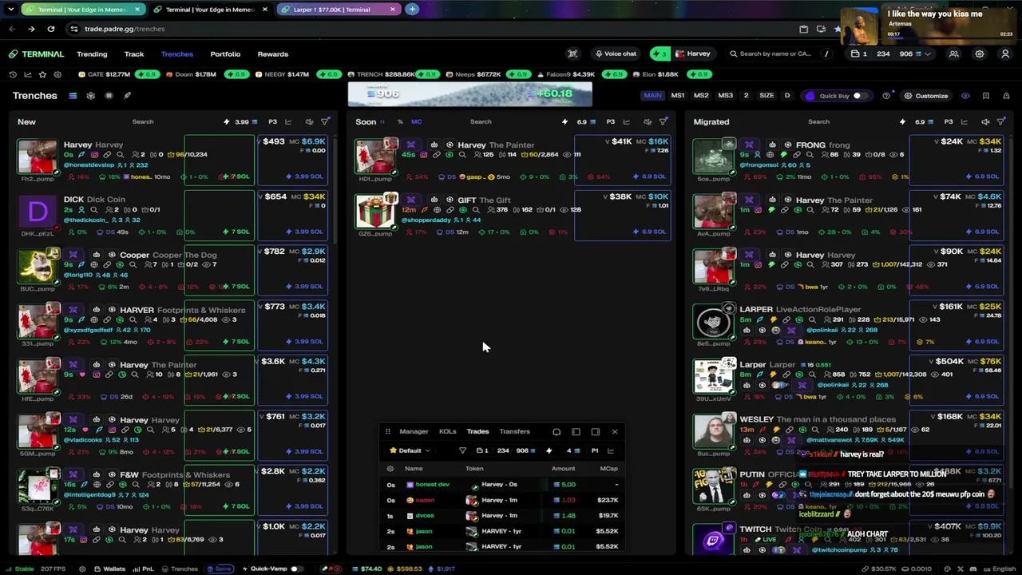Viewport: 1022px width, 575px height.
Task: Open notification bell in trades panel
Action: [557, 432]
